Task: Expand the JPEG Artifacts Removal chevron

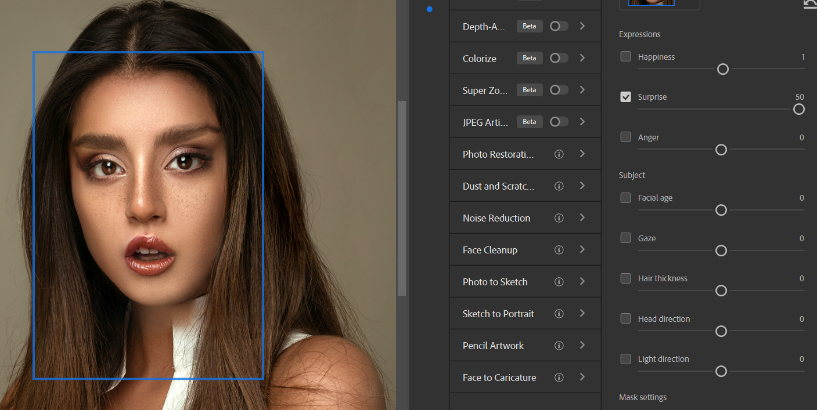Action: pos(582,122)
